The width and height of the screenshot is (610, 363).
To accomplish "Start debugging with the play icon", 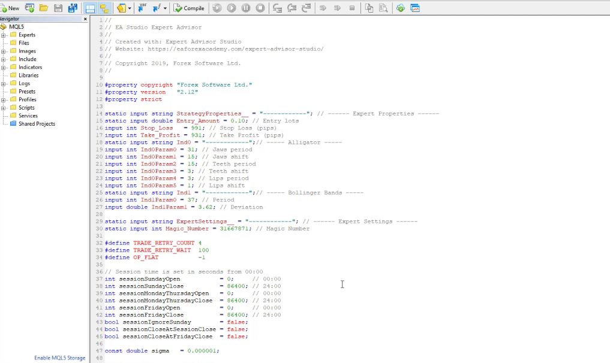I will [232, 8].
